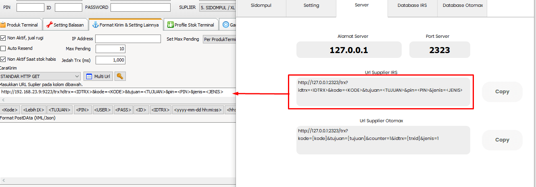This screenshot has height=187, width=536.
Task: Switch to the Database IRS tab
Action: 412,6
